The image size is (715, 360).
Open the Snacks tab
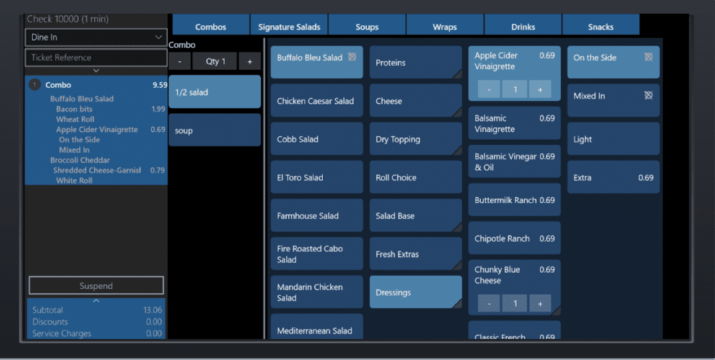(x=600, y=26)
